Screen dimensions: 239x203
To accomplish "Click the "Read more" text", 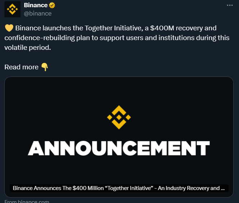I will (21, 67).
